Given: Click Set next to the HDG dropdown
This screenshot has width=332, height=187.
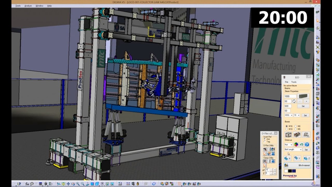Looking at the screenshot, I should pos(305,115).
